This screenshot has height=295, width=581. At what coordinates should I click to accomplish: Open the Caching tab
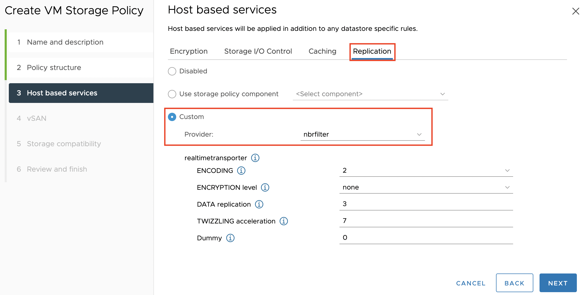[x=322, y=51]
